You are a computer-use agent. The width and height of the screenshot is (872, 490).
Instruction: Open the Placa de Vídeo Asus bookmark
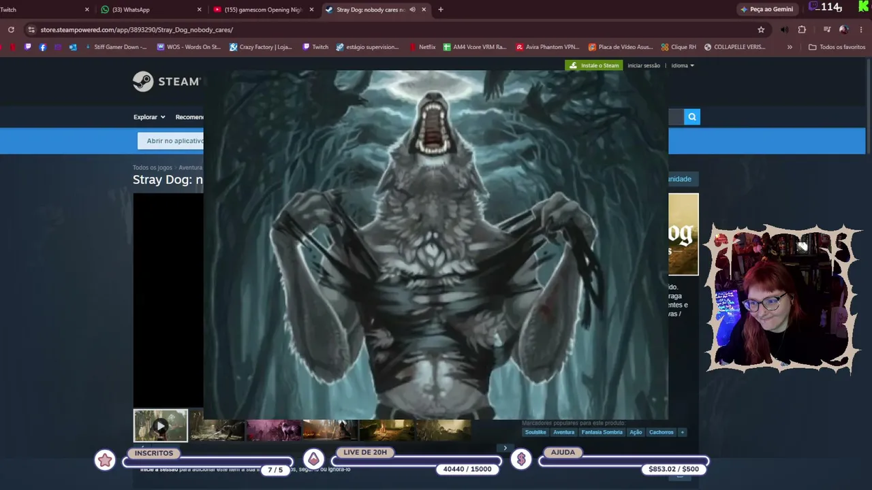621,47
